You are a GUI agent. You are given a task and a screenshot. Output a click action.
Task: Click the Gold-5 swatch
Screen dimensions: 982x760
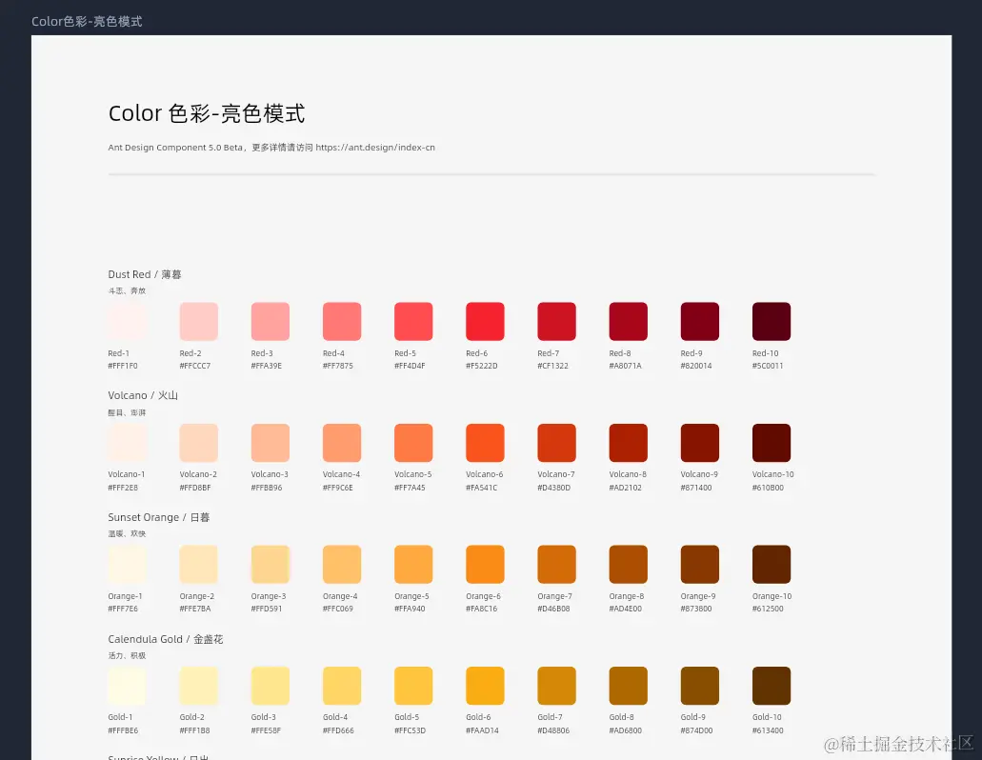point(413,686)
